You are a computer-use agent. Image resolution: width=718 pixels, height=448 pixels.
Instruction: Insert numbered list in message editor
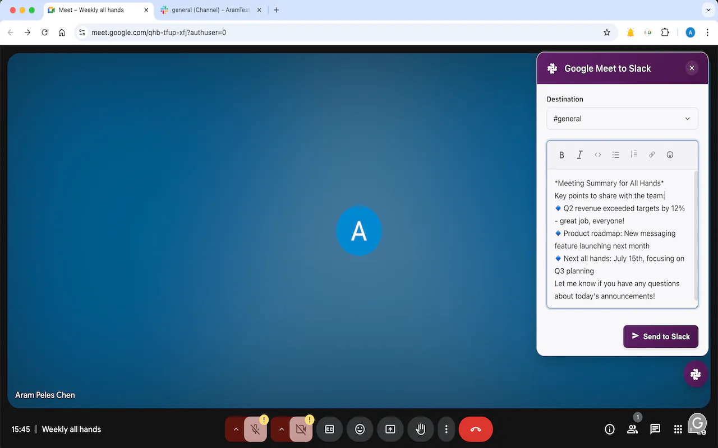[634, 155]
